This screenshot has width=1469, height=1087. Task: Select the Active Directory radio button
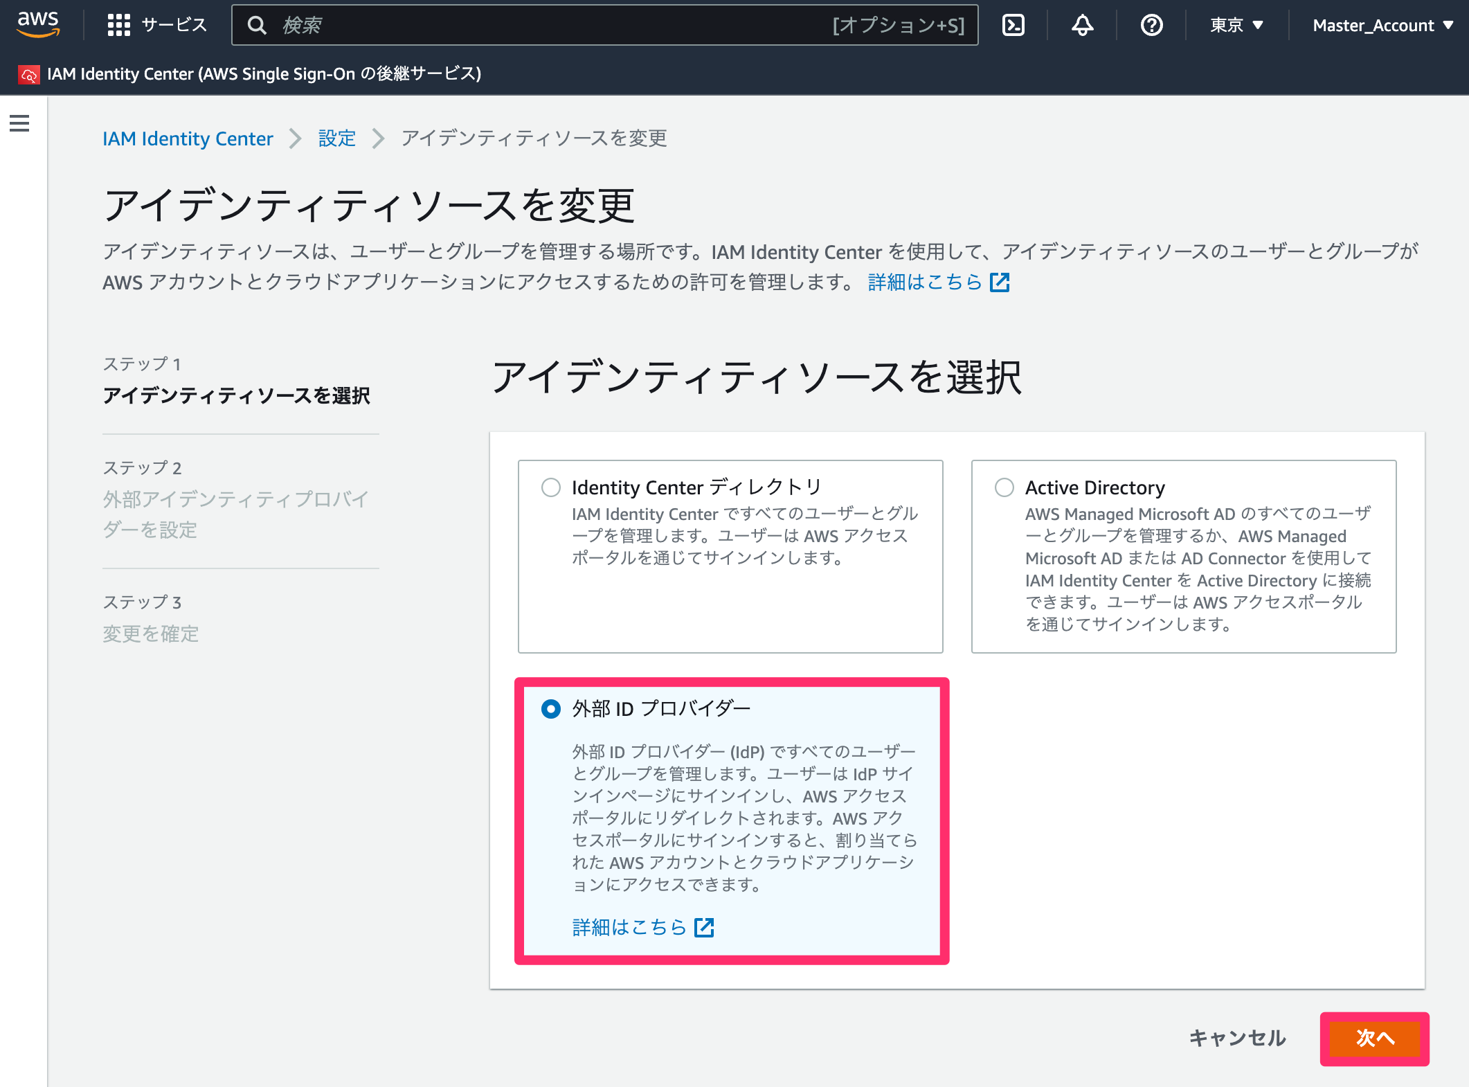point(1004,487)
